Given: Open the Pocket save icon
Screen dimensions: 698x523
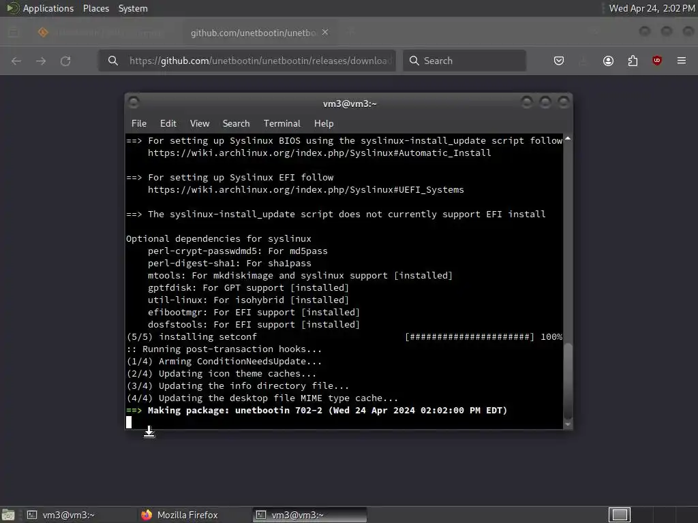Looking at the screenshot, I should tap(559, 61).
